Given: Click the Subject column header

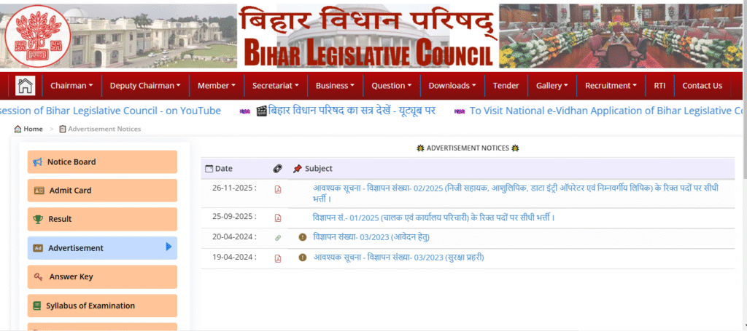Looking at the screenshot, I should point(319,169).
